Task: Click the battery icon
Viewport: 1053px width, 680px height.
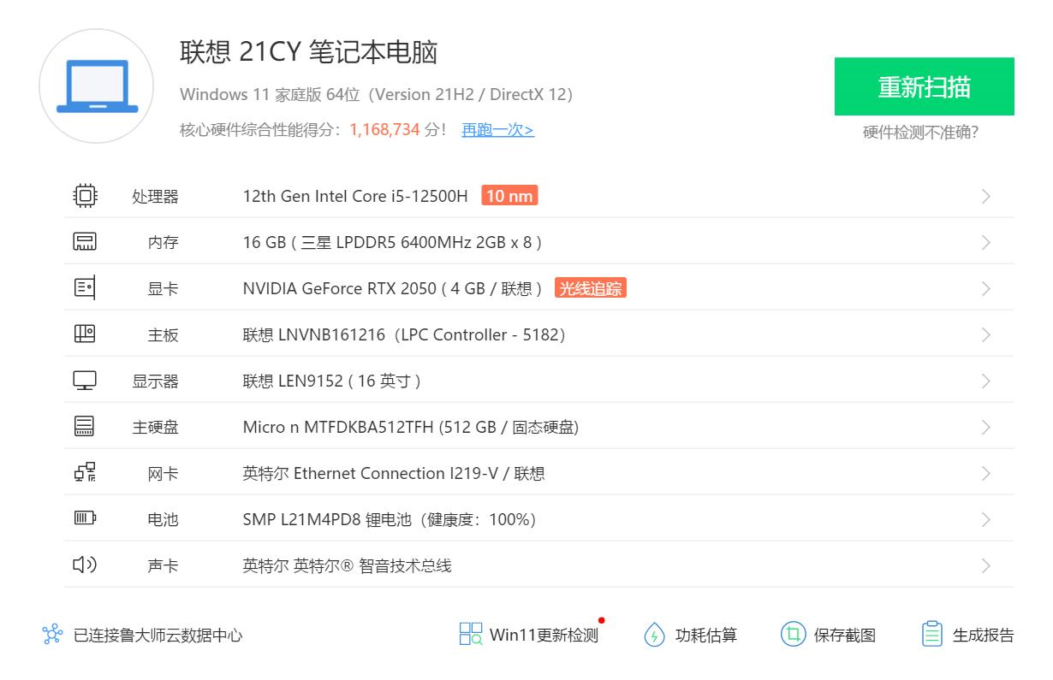Action: tap(85, 518)
